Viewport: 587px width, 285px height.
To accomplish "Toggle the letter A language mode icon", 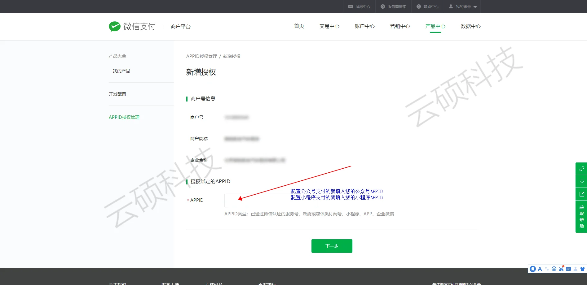I will (540, 269).
